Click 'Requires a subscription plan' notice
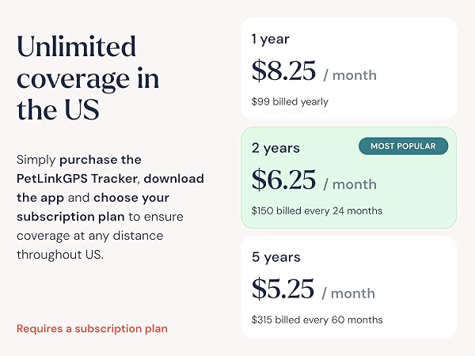 [x=92, y=328]
